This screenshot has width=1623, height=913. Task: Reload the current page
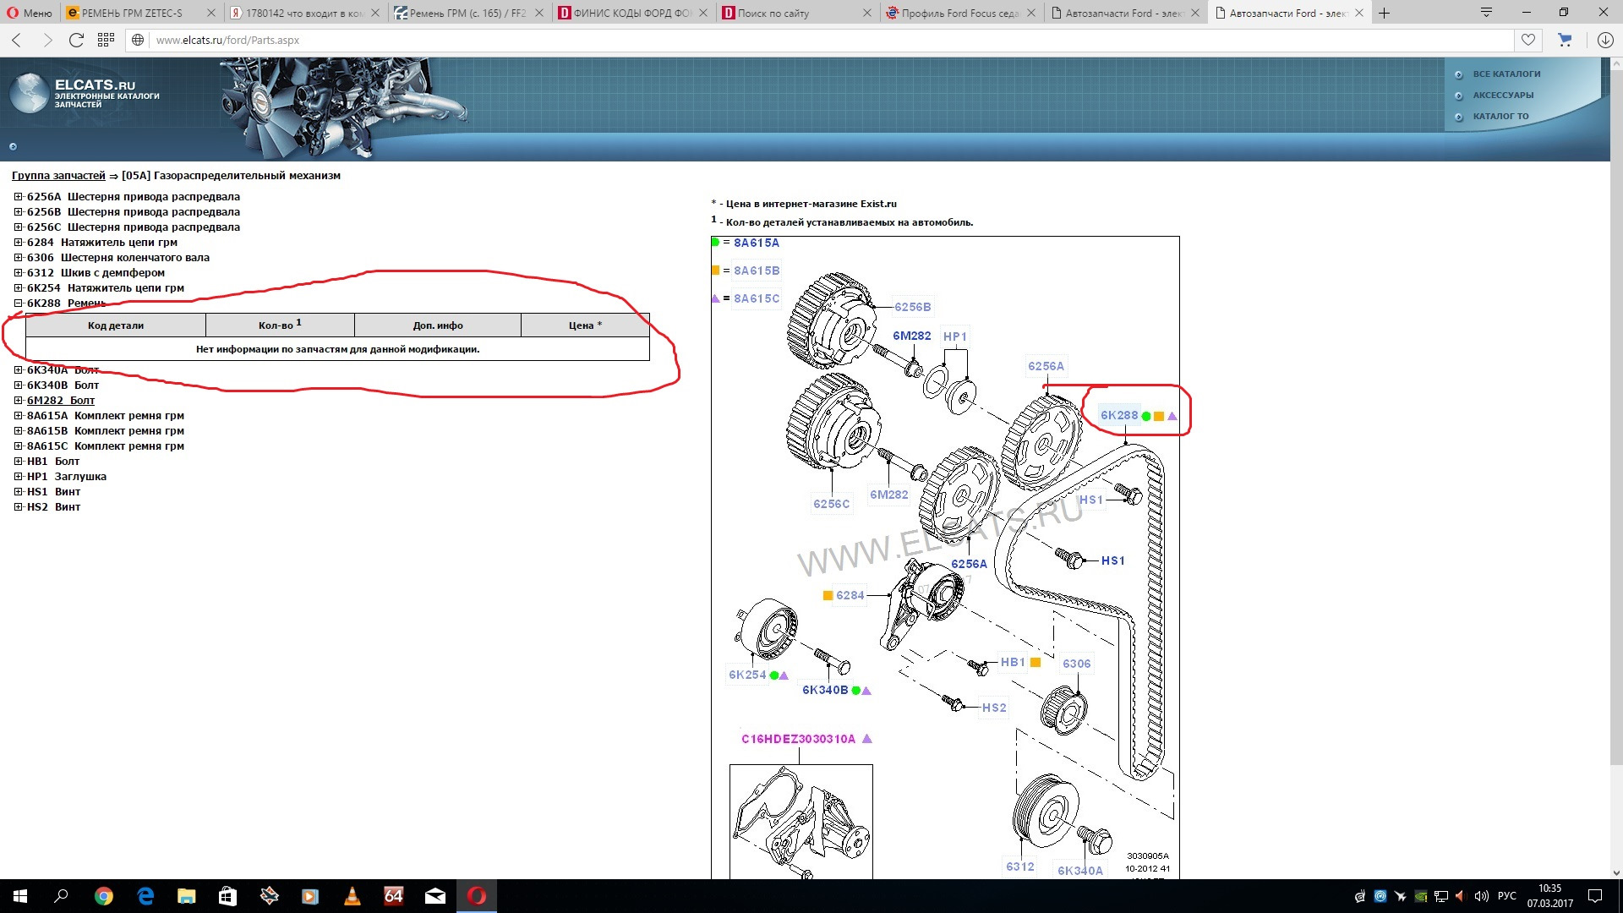pyautogui.click(x=76, y=40)
